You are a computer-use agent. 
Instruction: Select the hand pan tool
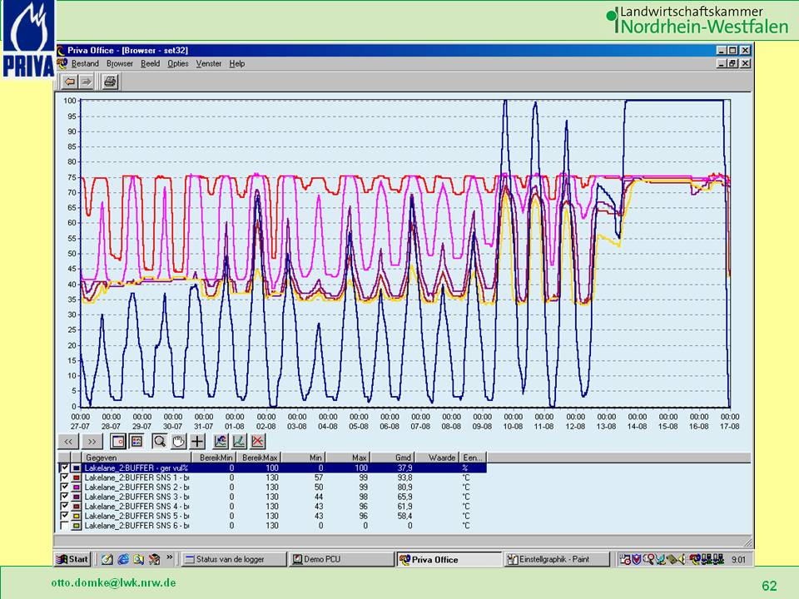pos(177,441)
